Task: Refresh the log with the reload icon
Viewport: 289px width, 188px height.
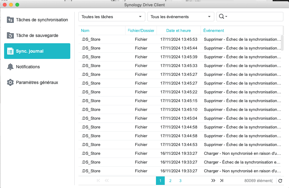Action: pos(280,181)
